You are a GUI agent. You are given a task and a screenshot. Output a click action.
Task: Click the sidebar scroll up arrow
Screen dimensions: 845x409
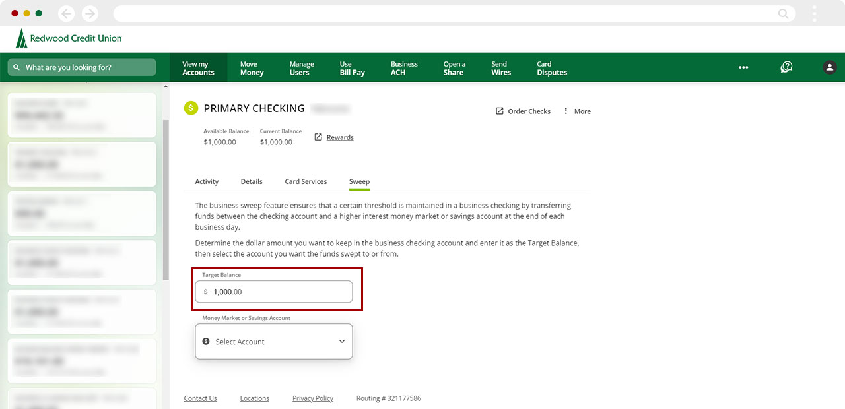pos(166,86)
